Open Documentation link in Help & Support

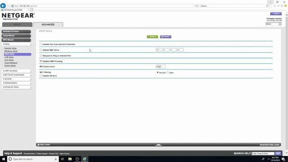[x=29, y=153]
